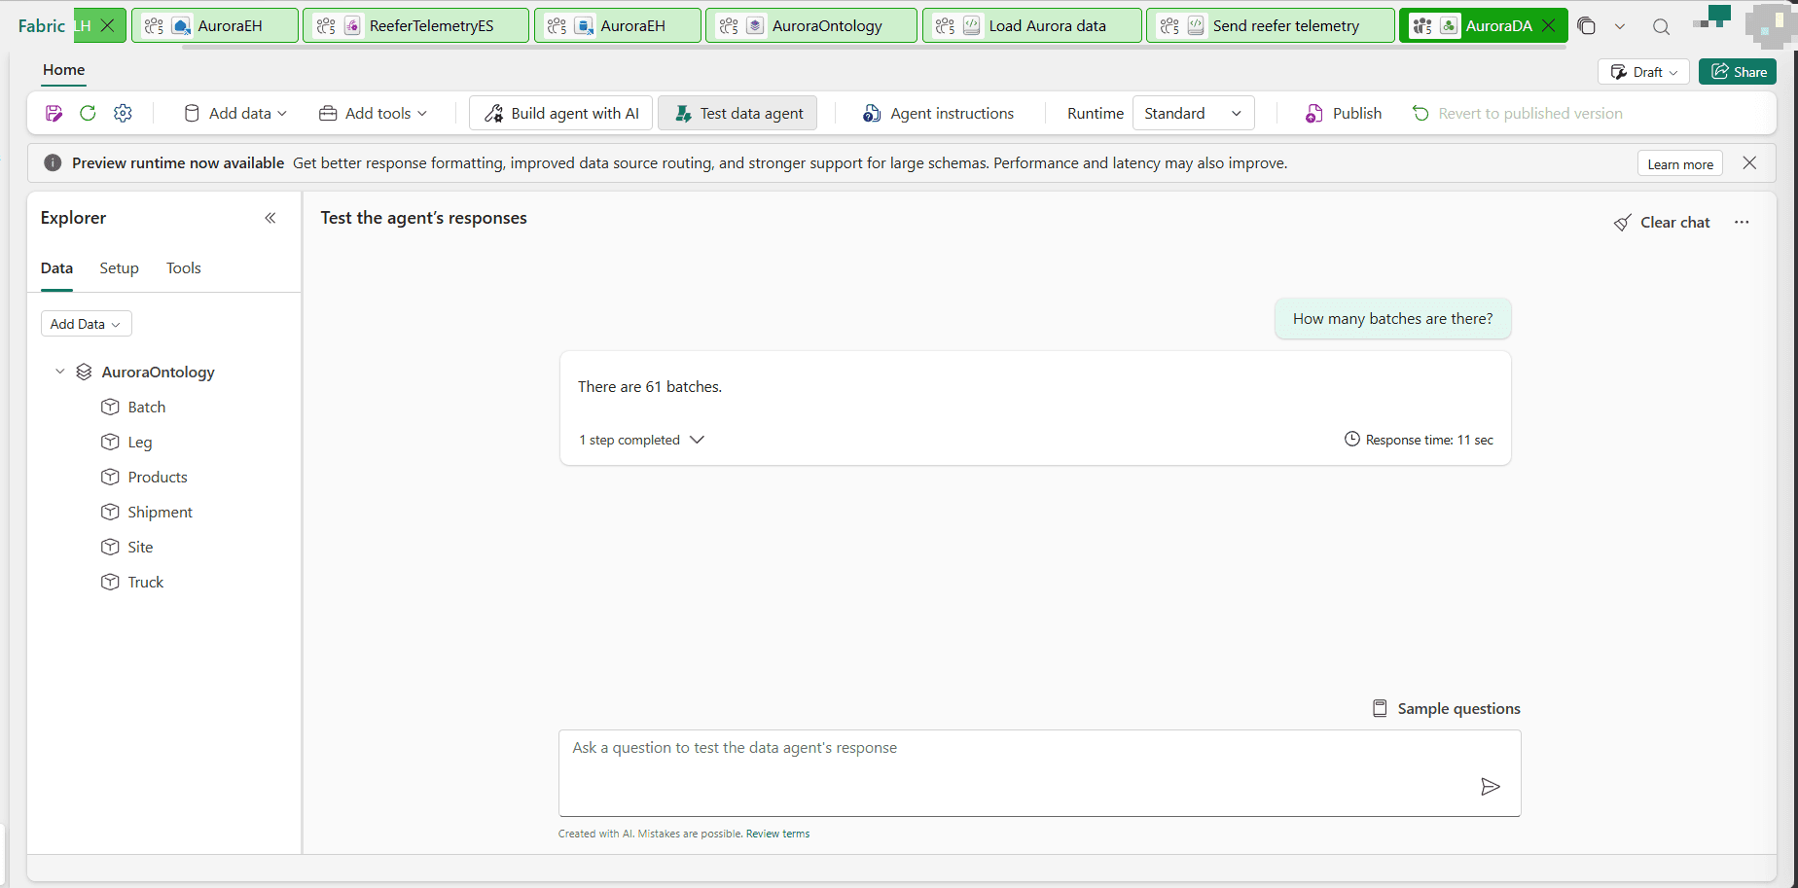Screen dimensions: 1798x888
Task: Click the search magnifier icon
Action: point(1662,26)
